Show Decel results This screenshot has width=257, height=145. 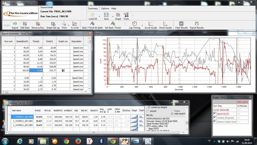pos(165,24)
